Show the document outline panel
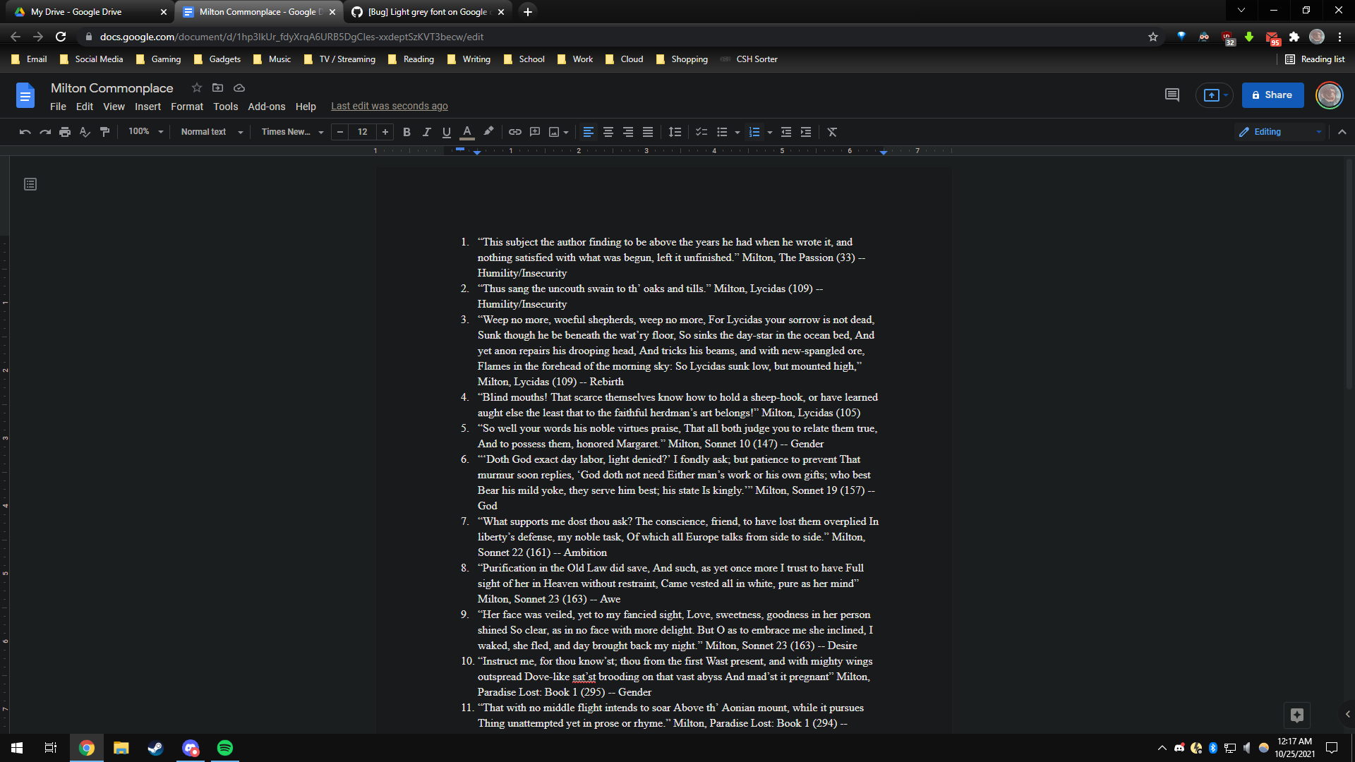The width and height of the screenshot is (1355, 762). 30,183
